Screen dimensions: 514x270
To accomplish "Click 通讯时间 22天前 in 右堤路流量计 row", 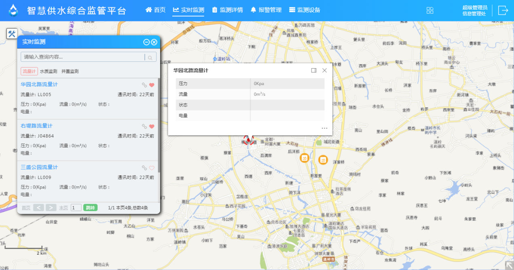I will click(x=136, y=136).
